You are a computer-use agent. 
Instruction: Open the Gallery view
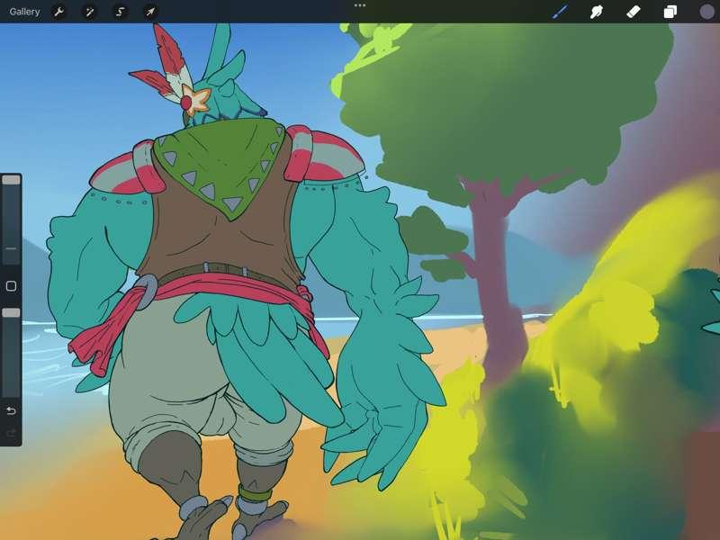click(24, 12)
